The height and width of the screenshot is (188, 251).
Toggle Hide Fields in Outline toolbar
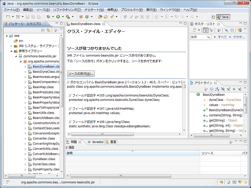pyautogui.click(x=222, y=89)
